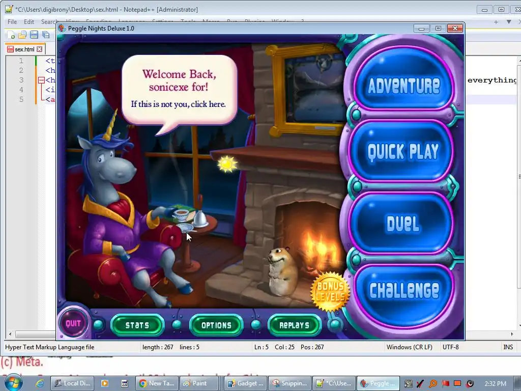Switch to the Local Disk taskbar window

[72, 383]
